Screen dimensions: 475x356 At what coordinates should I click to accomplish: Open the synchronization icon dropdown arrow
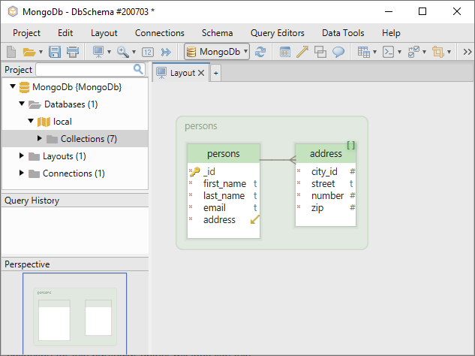424,52
